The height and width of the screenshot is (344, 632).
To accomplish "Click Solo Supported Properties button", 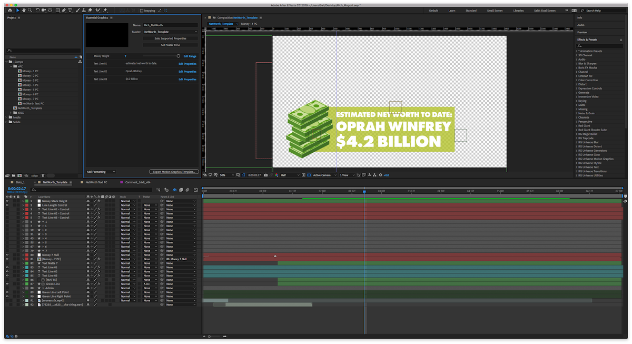I will (171, 38).
